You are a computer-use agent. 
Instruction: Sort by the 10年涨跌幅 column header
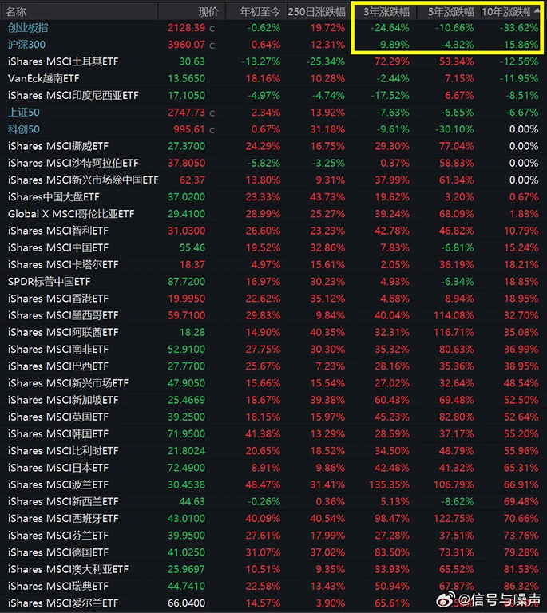pyautogui.click(x=505, y=12)
